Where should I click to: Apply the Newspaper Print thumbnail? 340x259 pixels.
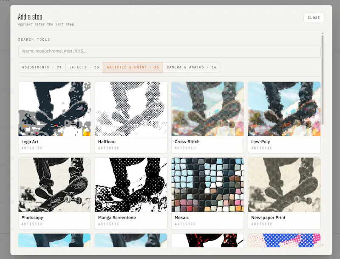(x=284, y=185)
